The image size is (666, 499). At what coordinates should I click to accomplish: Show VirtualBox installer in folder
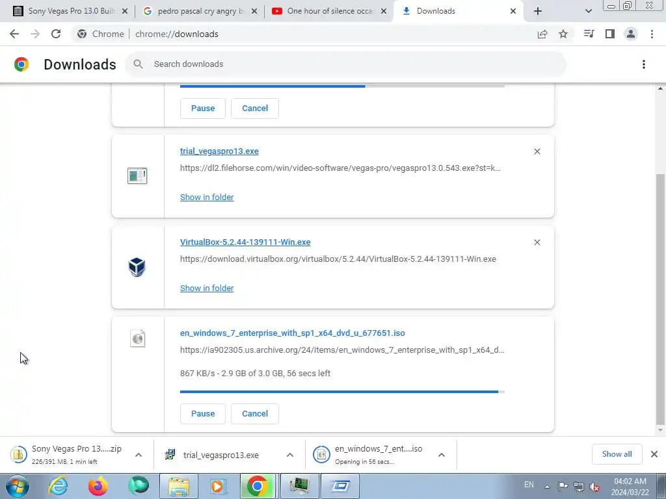click(207, 288)
